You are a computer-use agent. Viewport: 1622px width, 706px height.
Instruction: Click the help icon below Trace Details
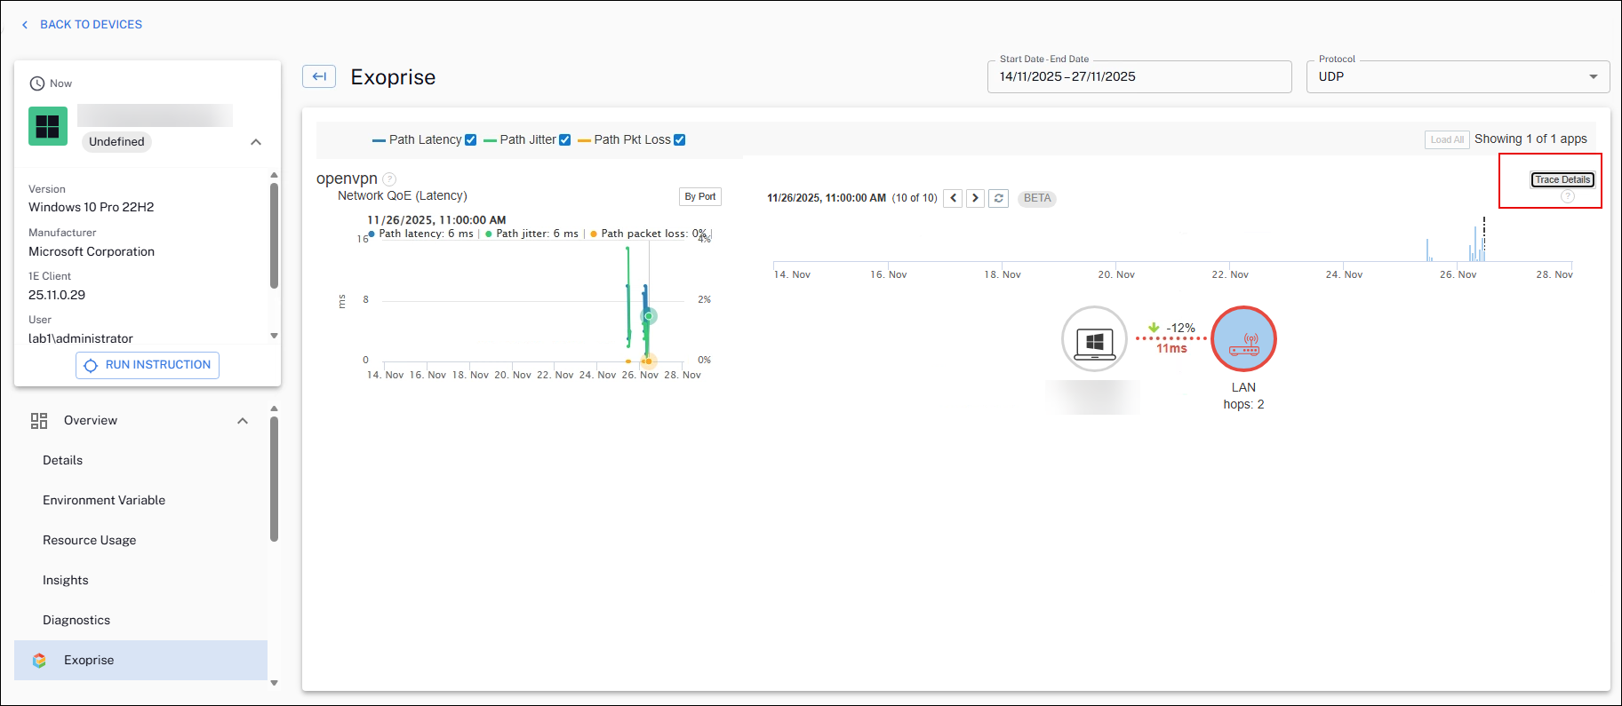pos(1567,196)
